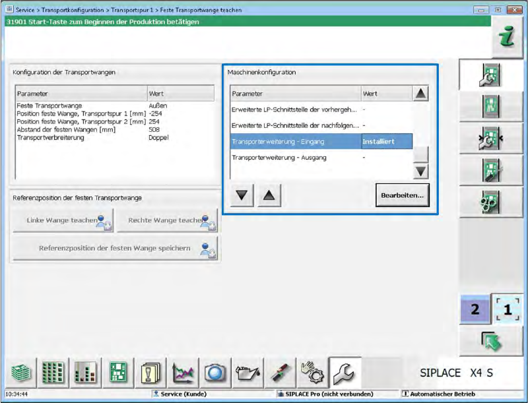Open the green circuit board toolbar icon
The width and height of the screenshot is (528, 403).
118,373
